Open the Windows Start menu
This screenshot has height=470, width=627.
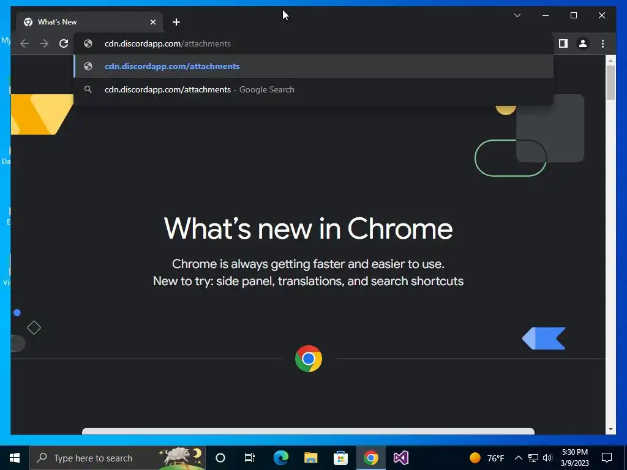point(15,458)
